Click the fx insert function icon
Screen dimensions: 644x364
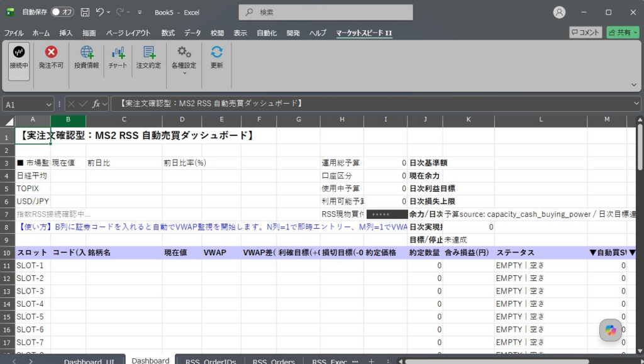pos(96,104)
